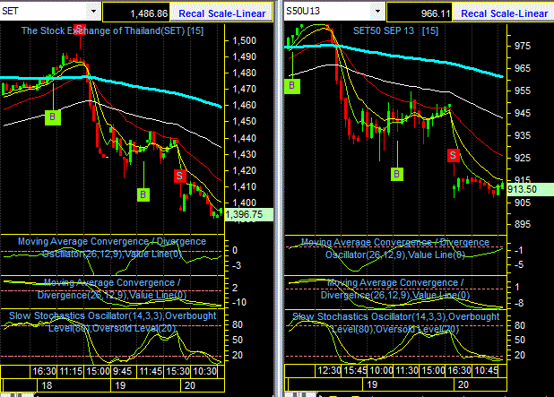Select the S50U13 chart MACD Divergence(26,12,9) label
The image size is (554, 397).
(x=395, y=289)
